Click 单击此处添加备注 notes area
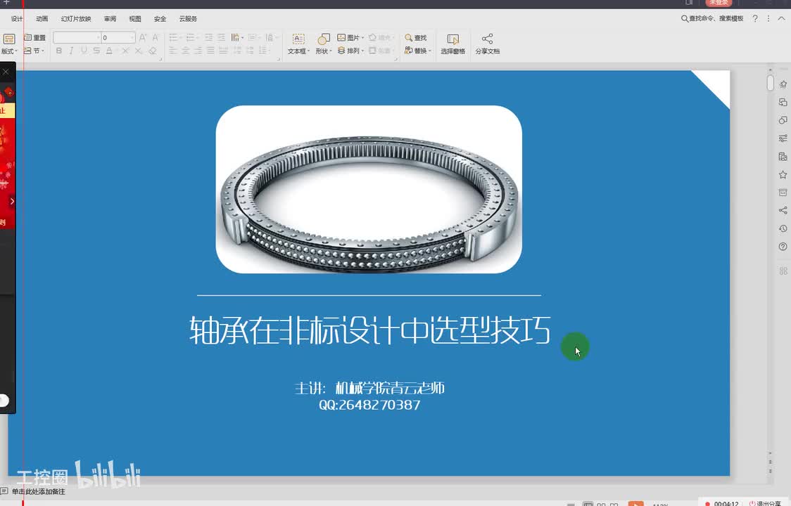This screenshot has height=506, width=791. (x=38, y=491)
